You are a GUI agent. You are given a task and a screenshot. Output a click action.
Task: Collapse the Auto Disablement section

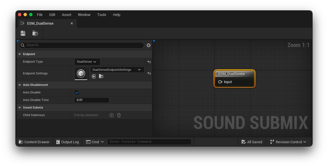(20, 85)
